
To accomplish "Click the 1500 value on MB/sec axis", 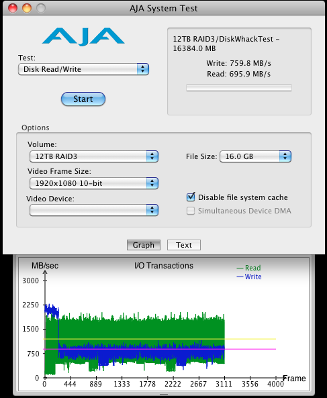I will (x=31, y=330).
